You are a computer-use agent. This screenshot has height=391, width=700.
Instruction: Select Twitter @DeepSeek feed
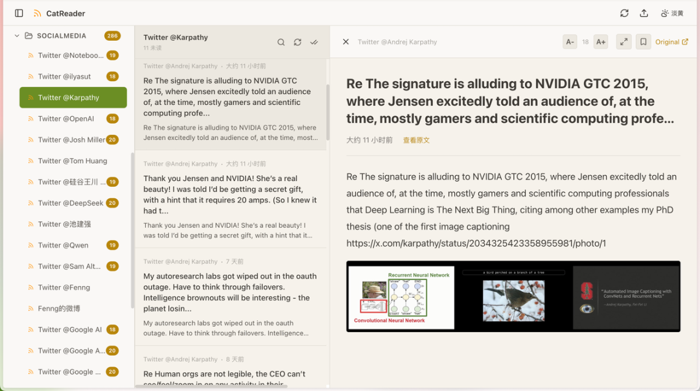pyautogui.click(x=73, y=203)
